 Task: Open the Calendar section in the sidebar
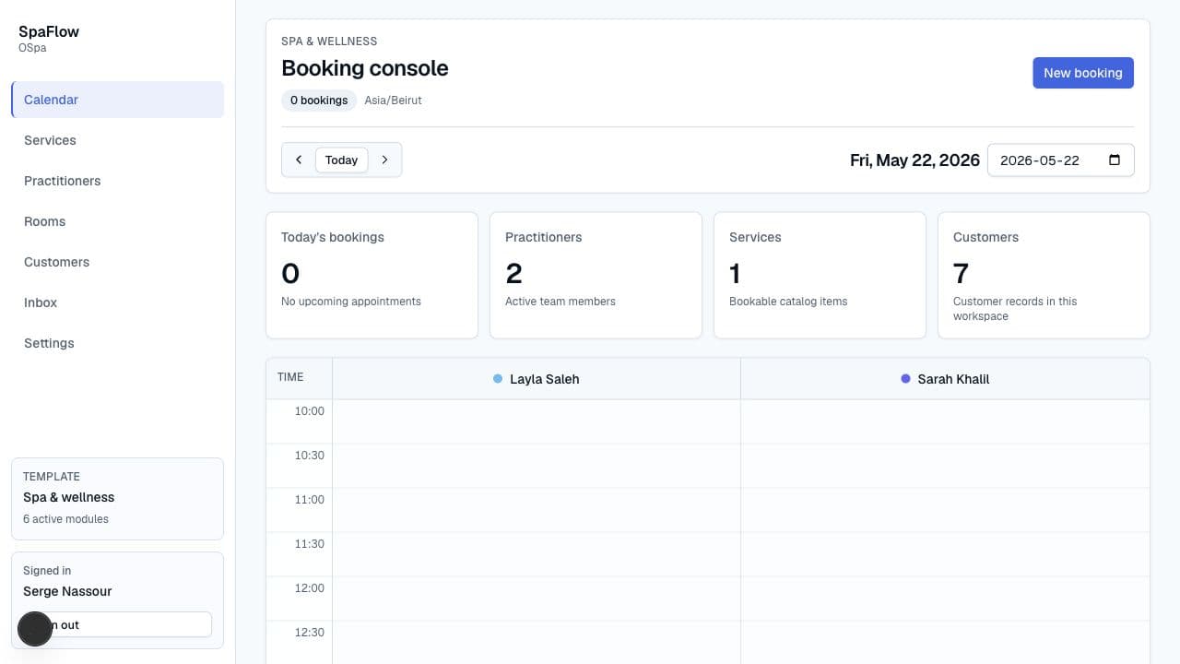(117, 100)
